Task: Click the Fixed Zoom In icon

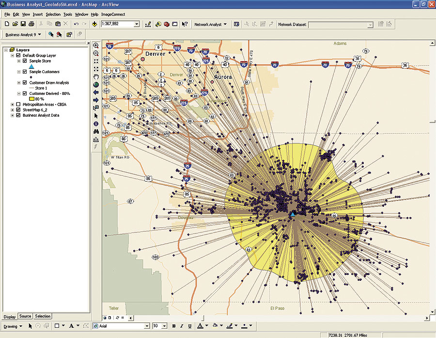Action: point(96,61)
